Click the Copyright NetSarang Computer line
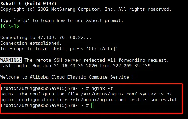 (86, 9)
